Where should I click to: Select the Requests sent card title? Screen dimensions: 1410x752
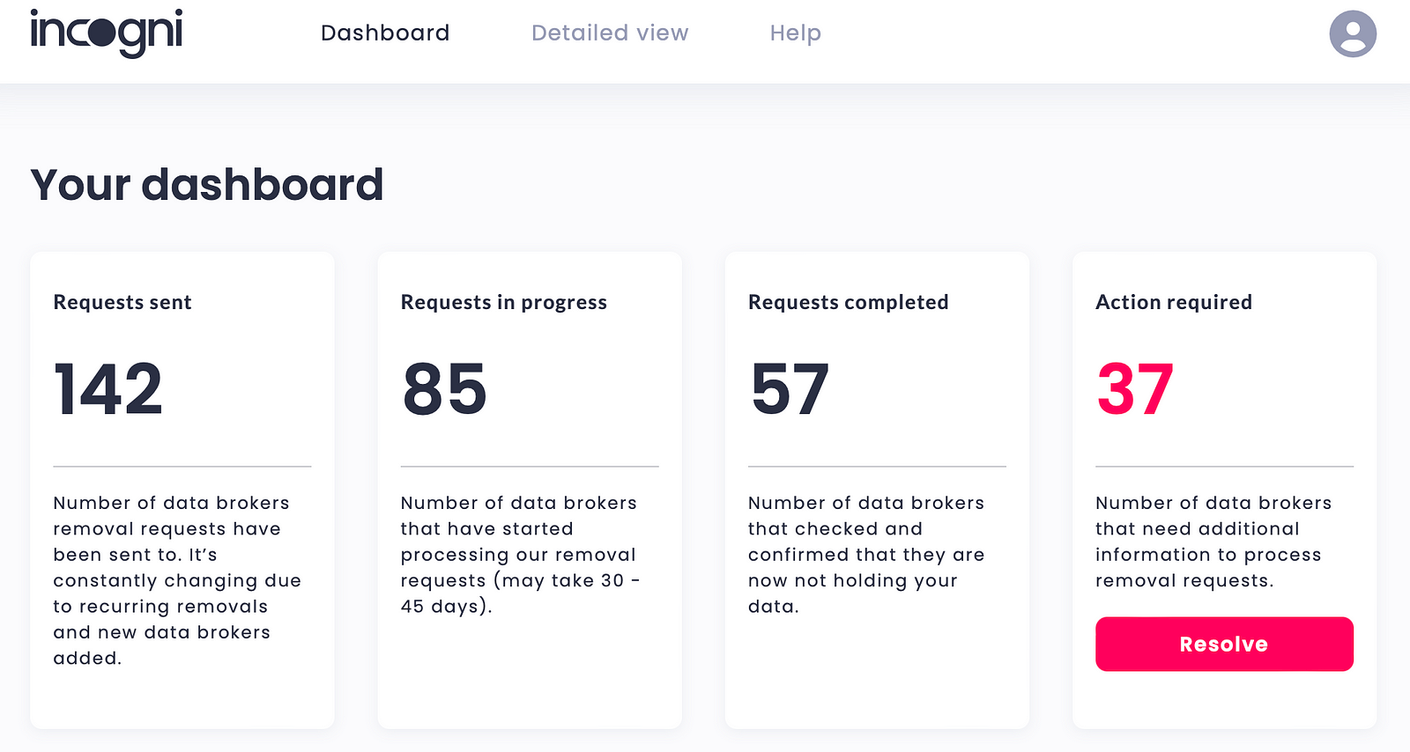(x=122, y=302)
